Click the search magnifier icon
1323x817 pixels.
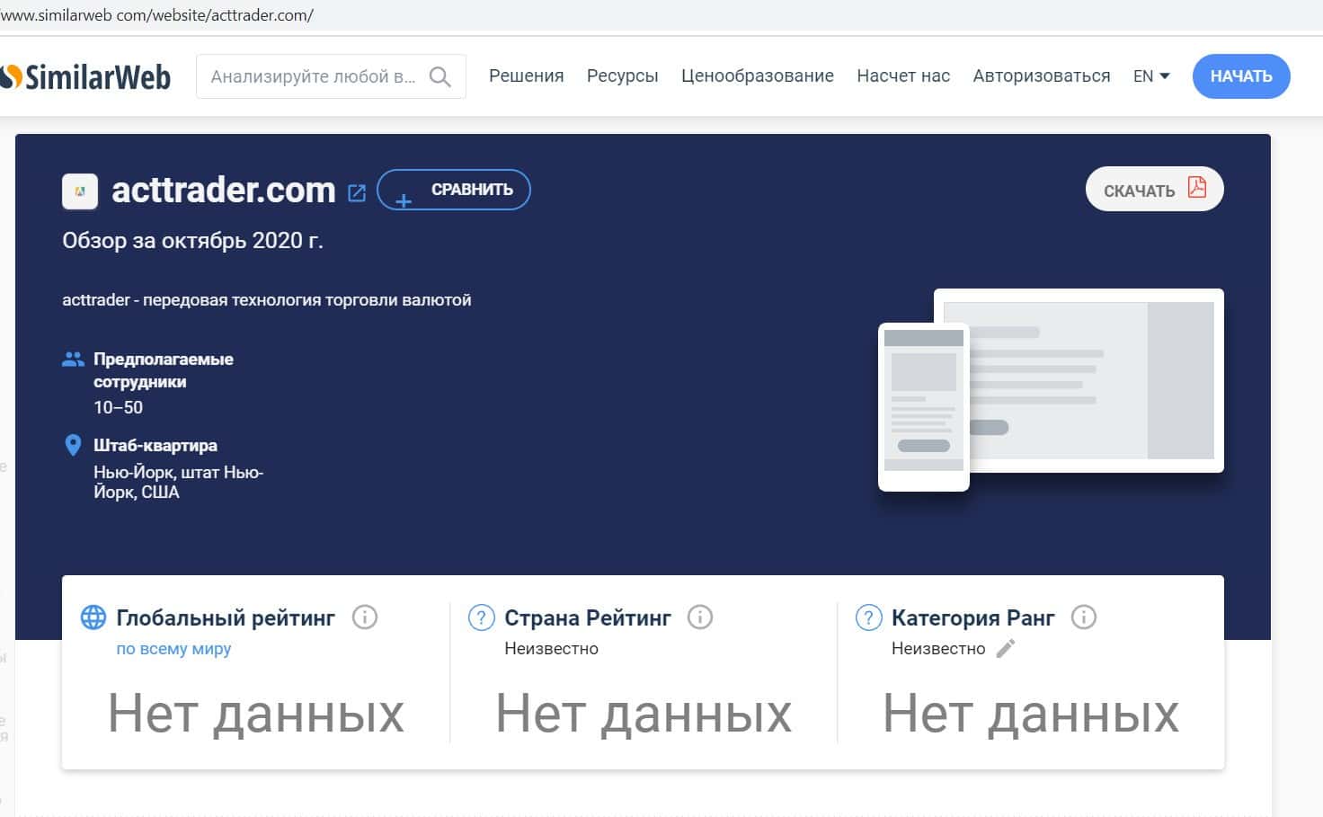(x=440, y=76)
